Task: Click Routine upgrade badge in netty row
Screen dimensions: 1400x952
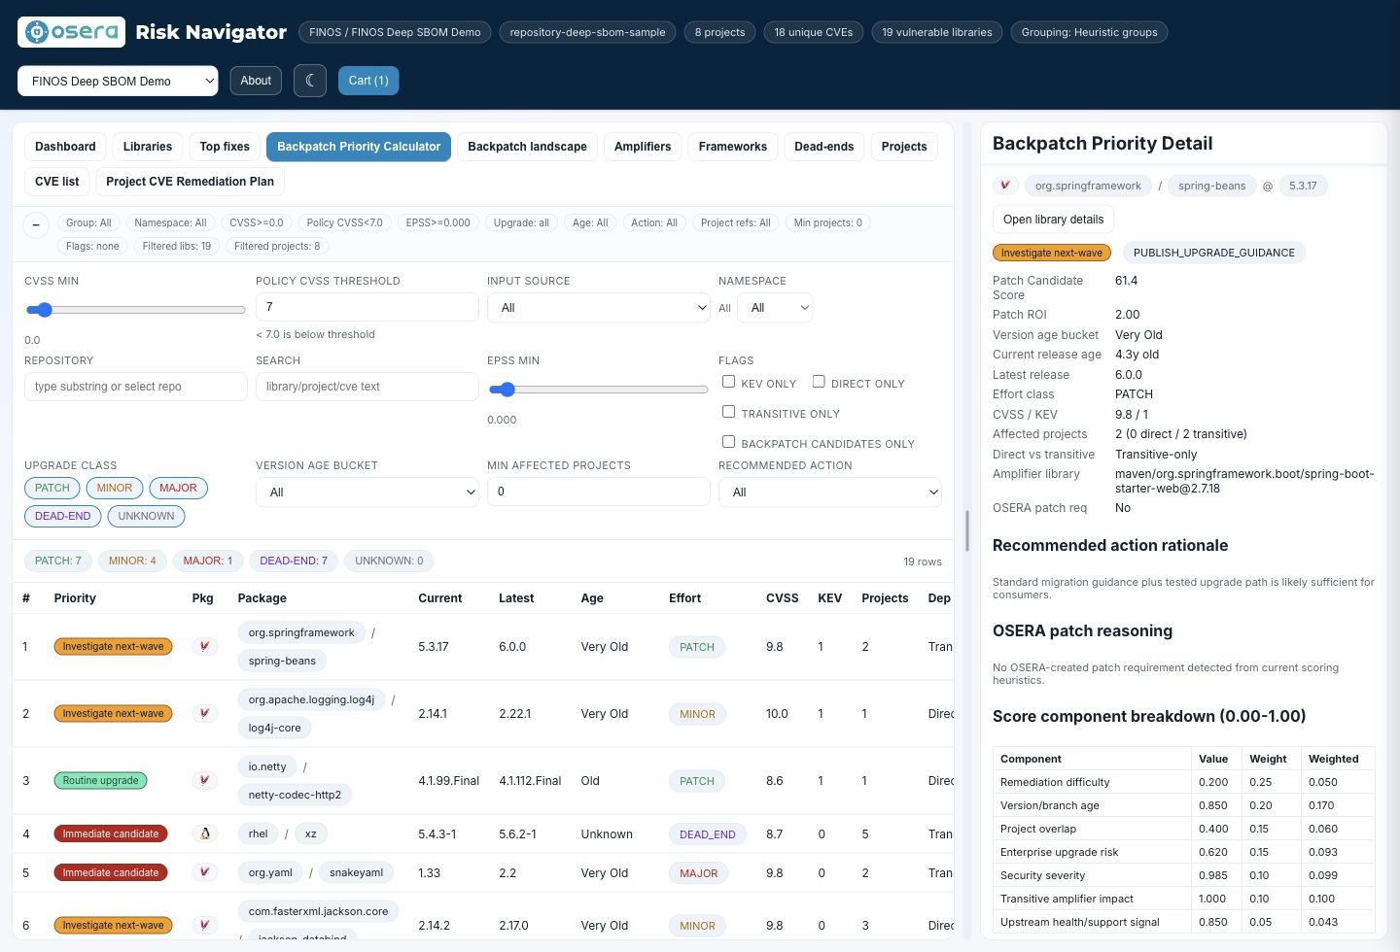Action: (101, 780)
